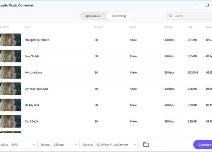Click Adele in Oh My God row
The image size is (212, 152).
click(x=133, y=105)
